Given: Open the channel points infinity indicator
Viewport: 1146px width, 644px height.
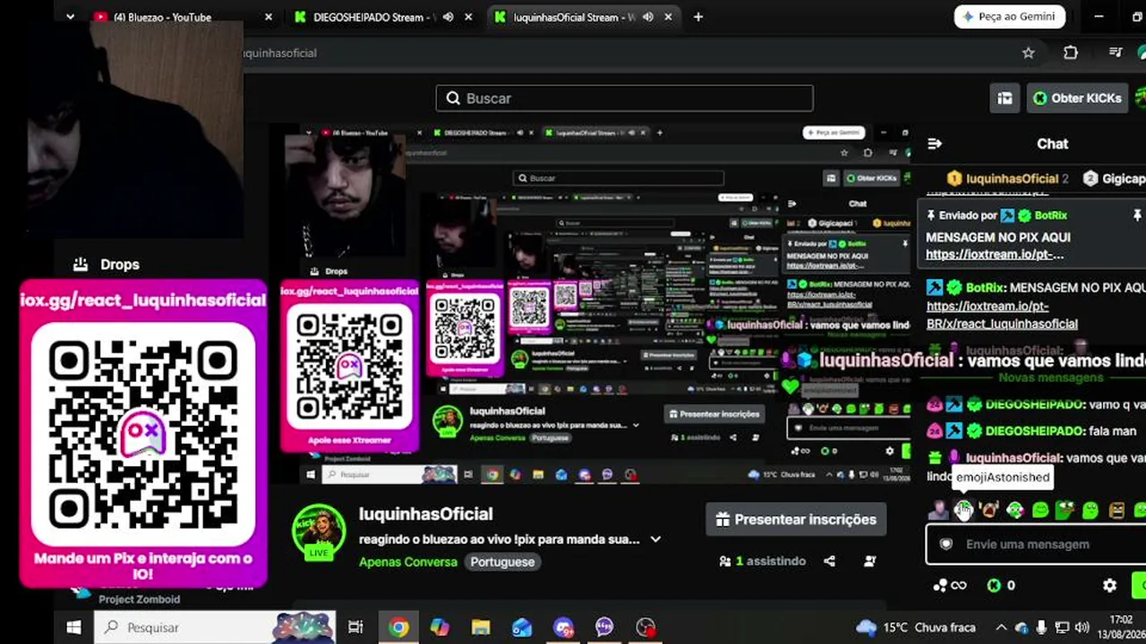Looking at the screenshot, I should pyautogui.click(x=949, y=586).
